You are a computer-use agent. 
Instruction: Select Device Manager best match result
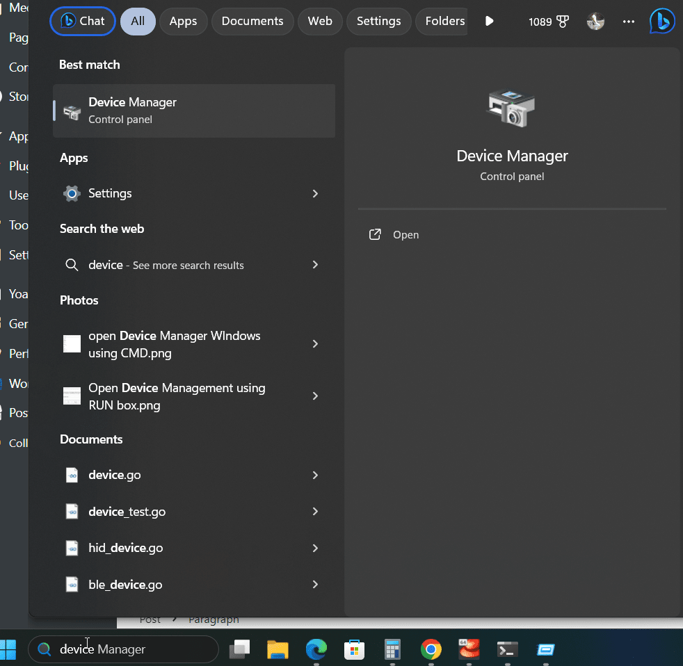click(194, 111)
